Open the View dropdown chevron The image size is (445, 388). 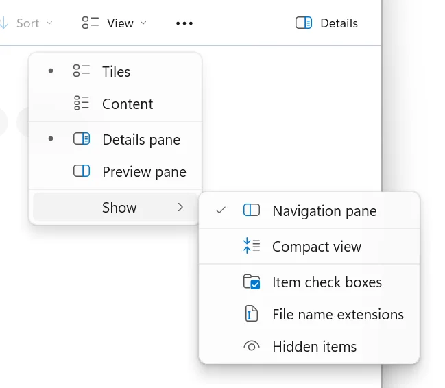point(143,23)
